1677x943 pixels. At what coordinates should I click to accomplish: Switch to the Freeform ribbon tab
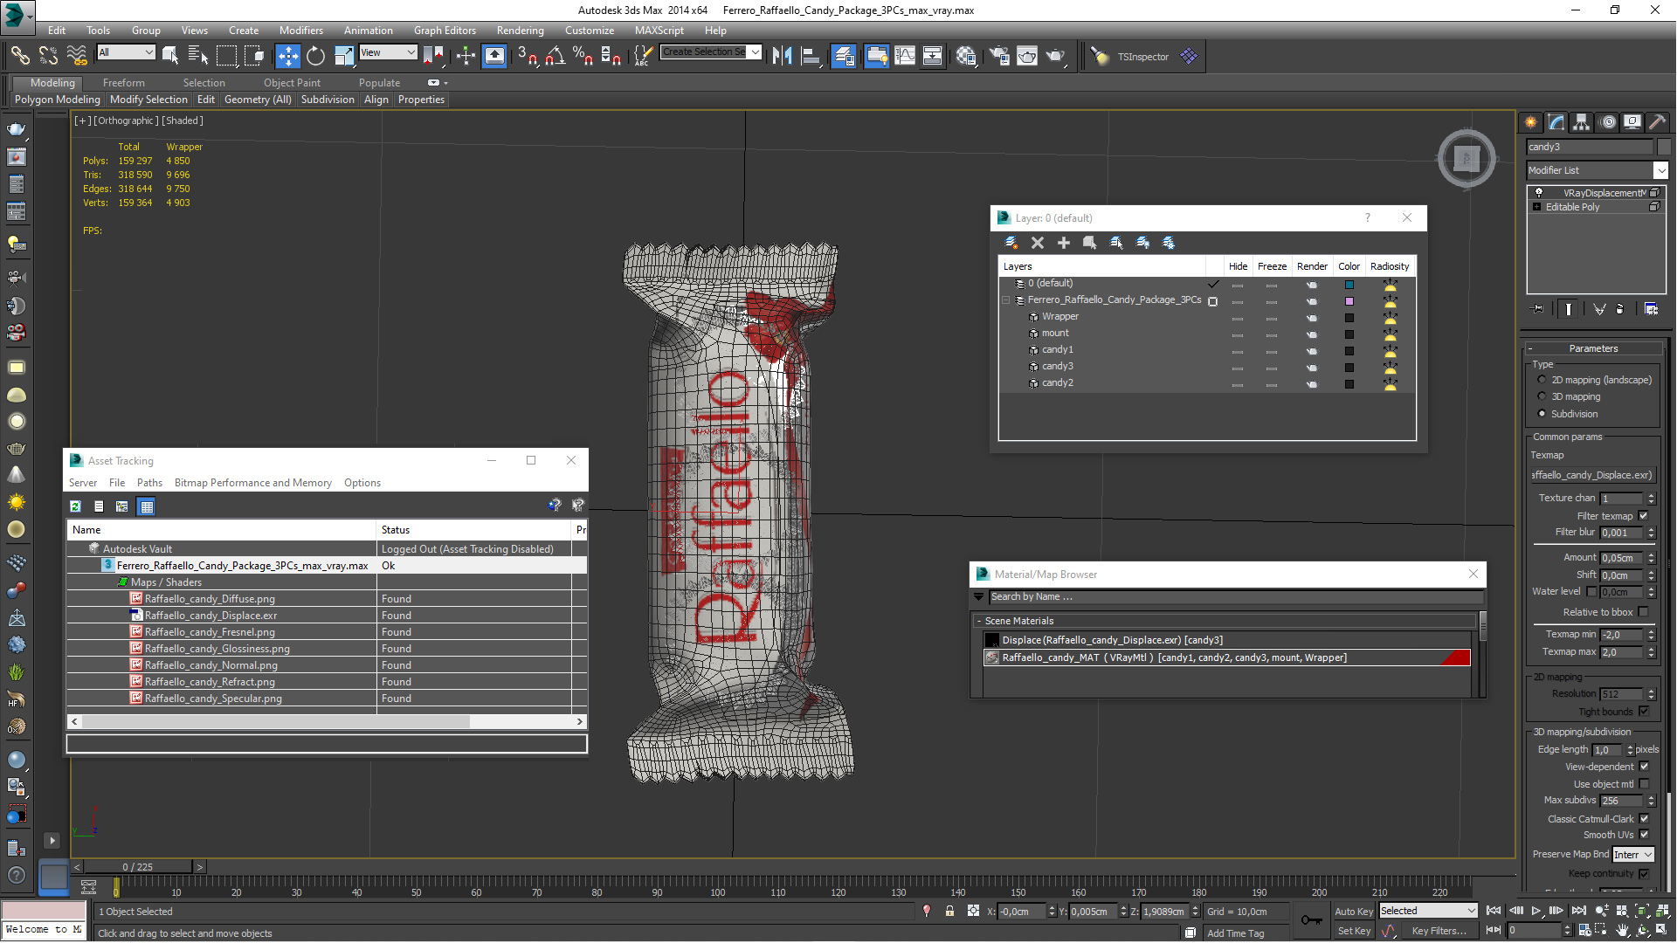[123, 83]
